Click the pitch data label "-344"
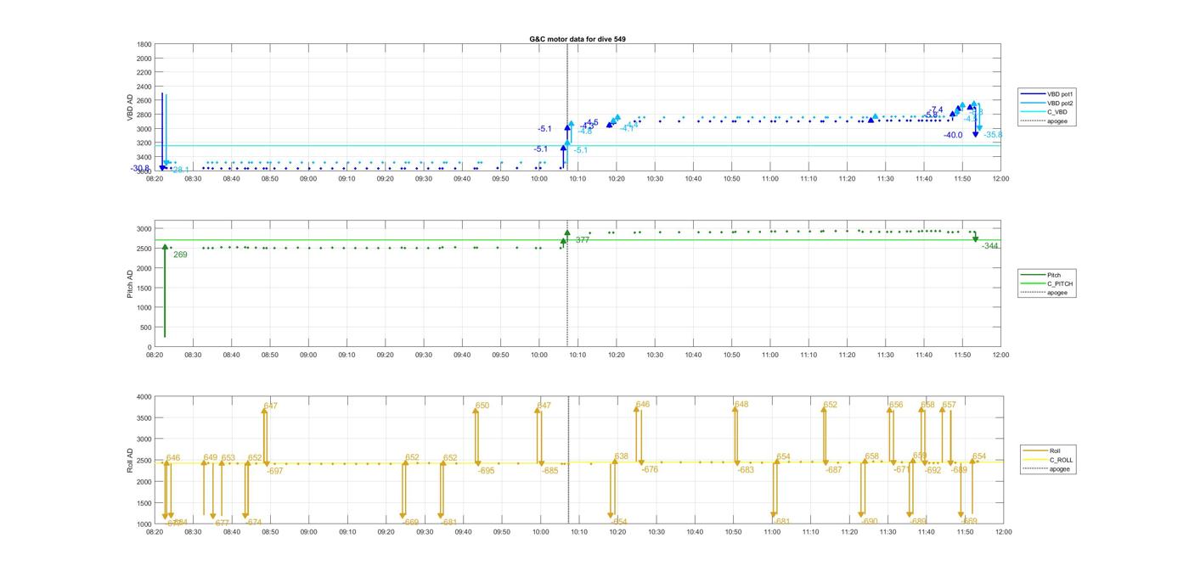The height and width of the screenshot is (588, 1189). click(990, 246)
